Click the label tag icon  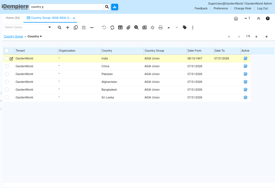[185, 27]
